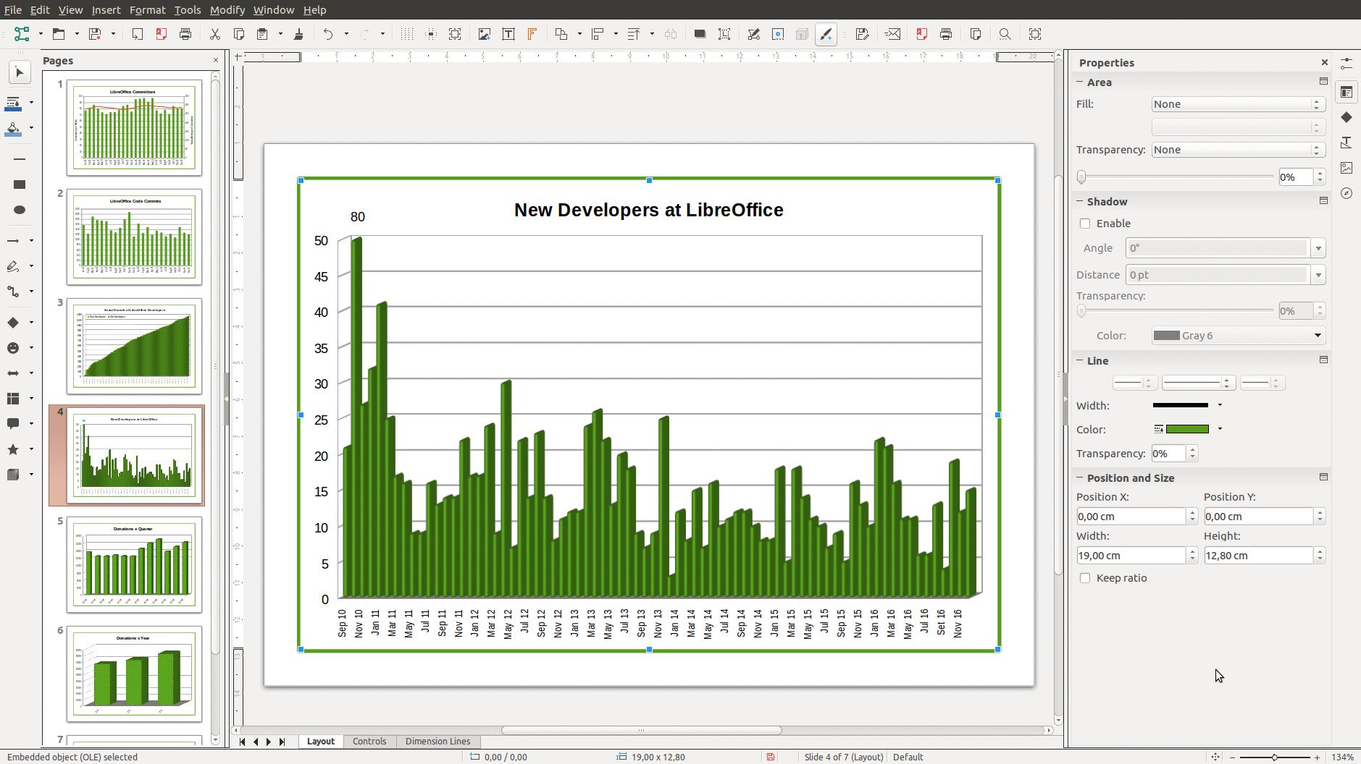Choose the Callouts speech bubble tool
Screen dimensions: 1361x764
tap(13, 424)
